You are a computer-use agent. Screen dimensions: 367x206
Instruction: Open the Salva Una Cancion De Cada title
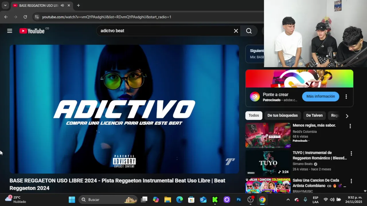[319, 183]
